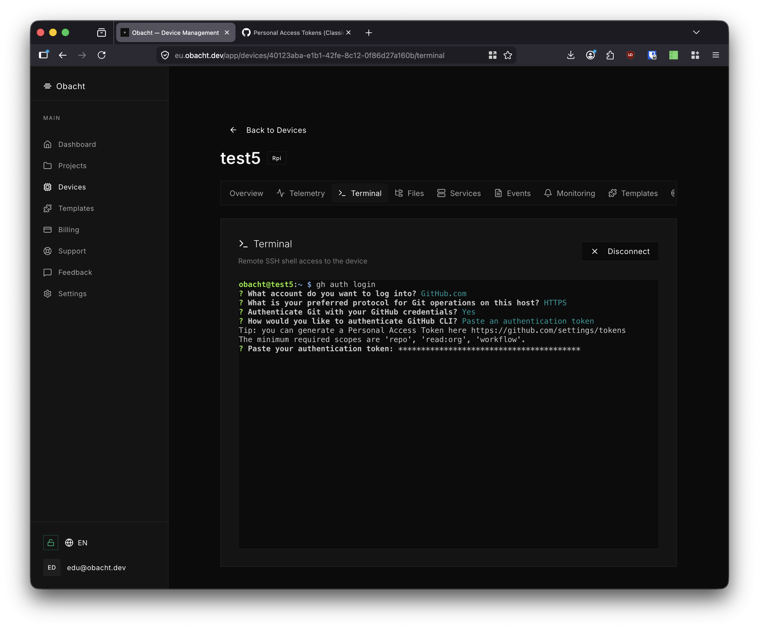Select the Terminal tab
Screen dimensions: 759x629
pos(360,193)
